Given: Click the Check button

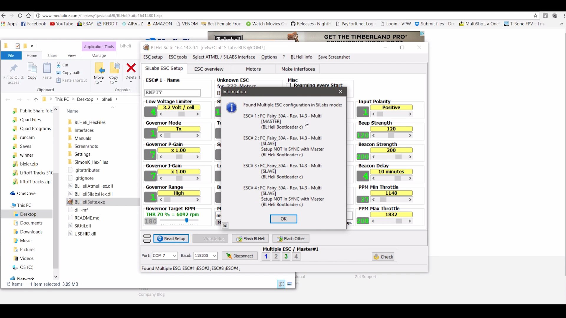Looking at the screenshot, I should point(383,257).
